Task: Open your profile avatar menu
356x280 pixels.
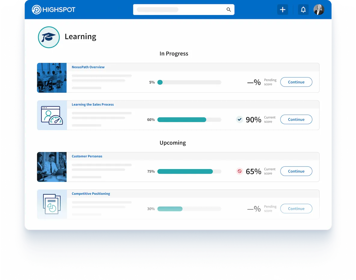Action: (x=319, y=9)
